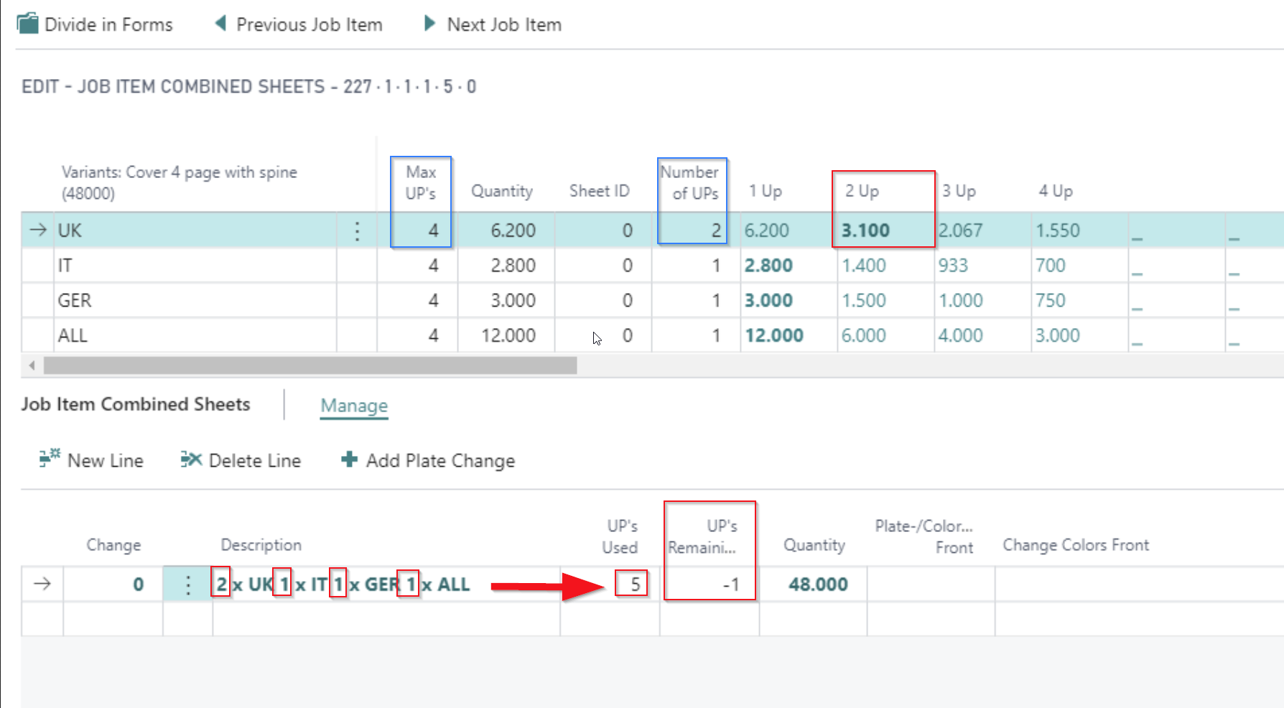This screenshot has height=708, width=1284.
Task: Click UK quantity cell 6.200
Action: click(x=506, y=230)
